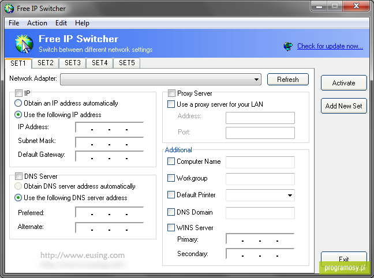Click the globe logo in the blue banner
The width and height of the screenshot is (374, 278).
click(24, 44)
